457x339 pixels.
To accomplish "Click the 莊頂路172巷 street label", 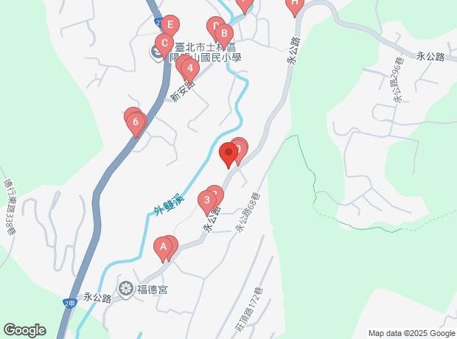I will point(249,310).
